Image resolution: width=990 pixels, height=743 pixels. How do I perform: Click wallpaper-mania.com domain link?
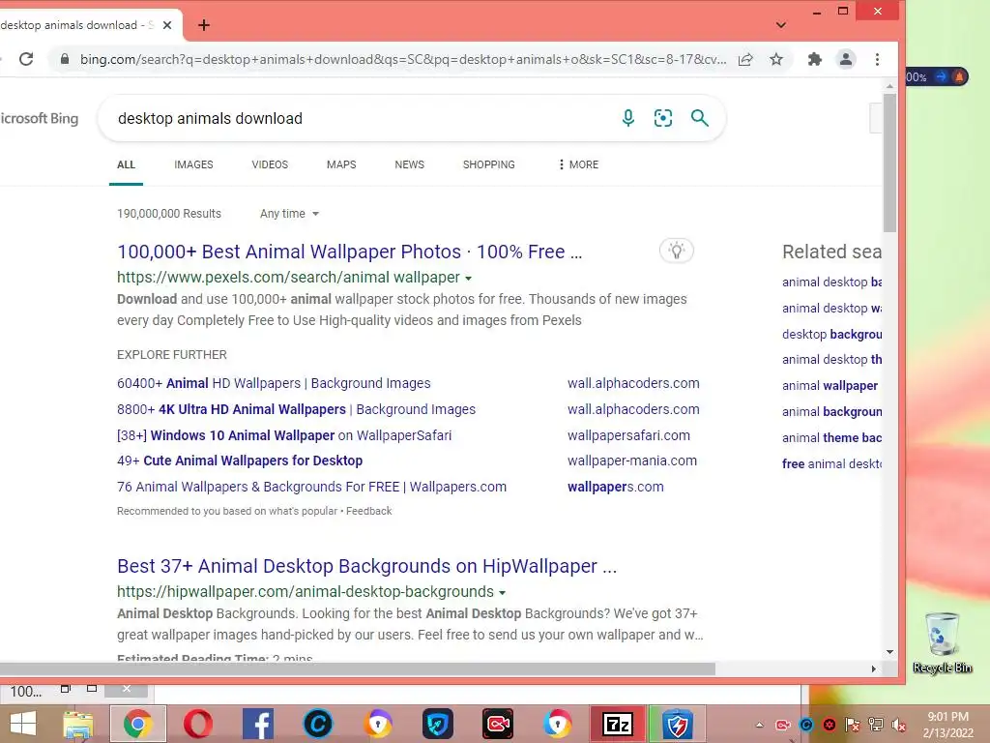[x=632, y=461]
